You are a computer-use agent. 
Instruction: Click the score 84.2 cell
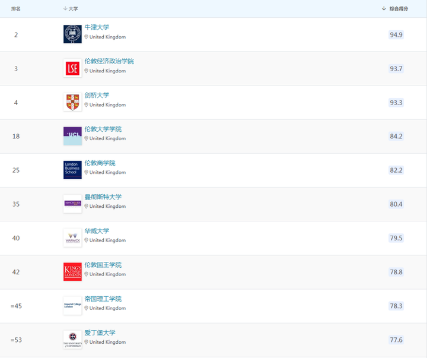[396, 137]
